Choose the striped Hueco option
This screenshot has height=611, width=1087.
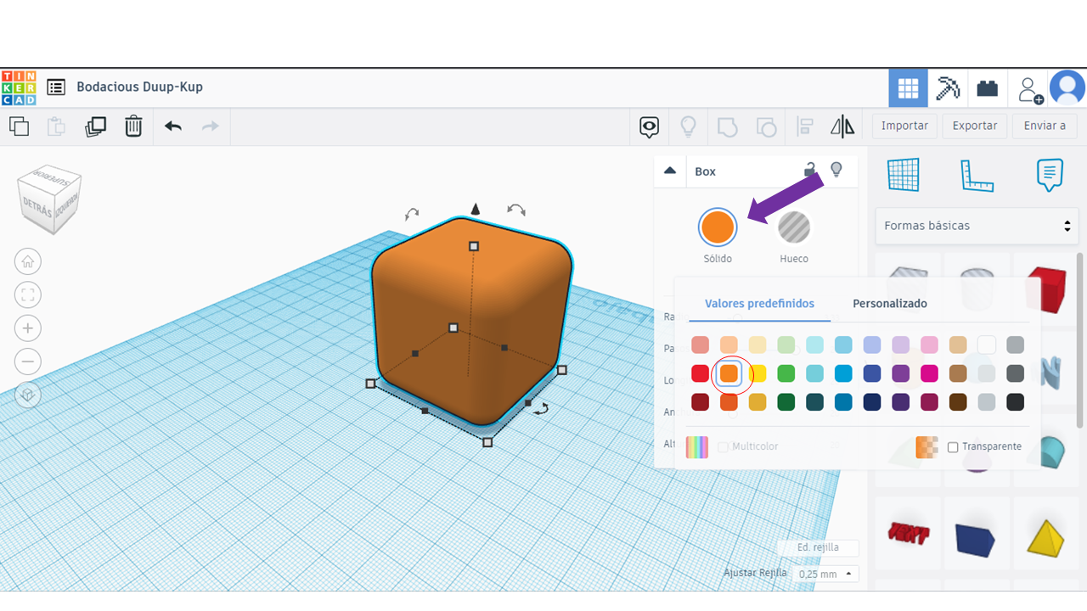pos(794,227)
